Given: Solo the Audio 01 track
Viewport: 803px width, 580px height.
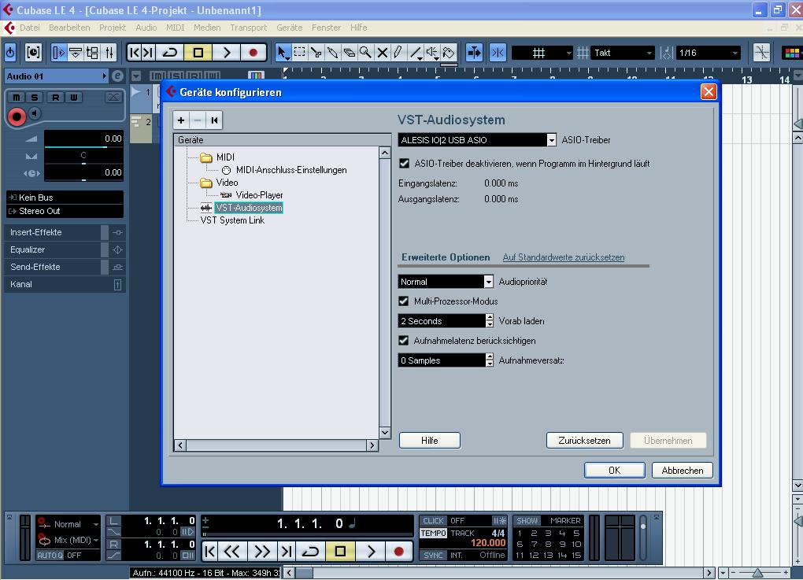Looking at the screenshot, I should point(35,98).
